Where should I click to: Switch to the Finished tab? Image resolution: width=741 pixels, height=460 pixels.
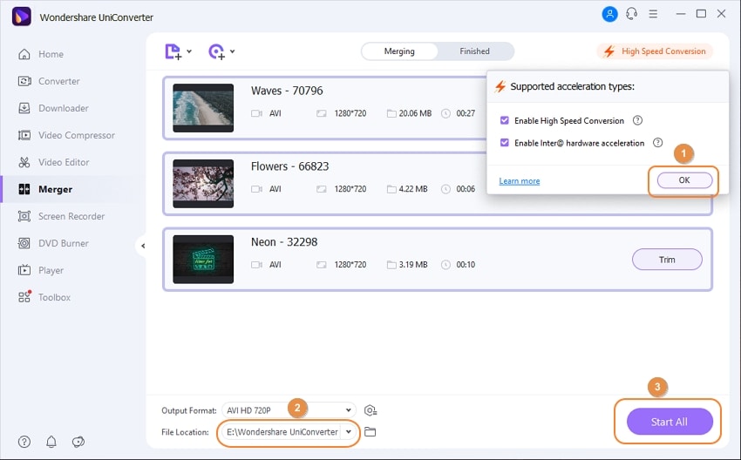474,51
